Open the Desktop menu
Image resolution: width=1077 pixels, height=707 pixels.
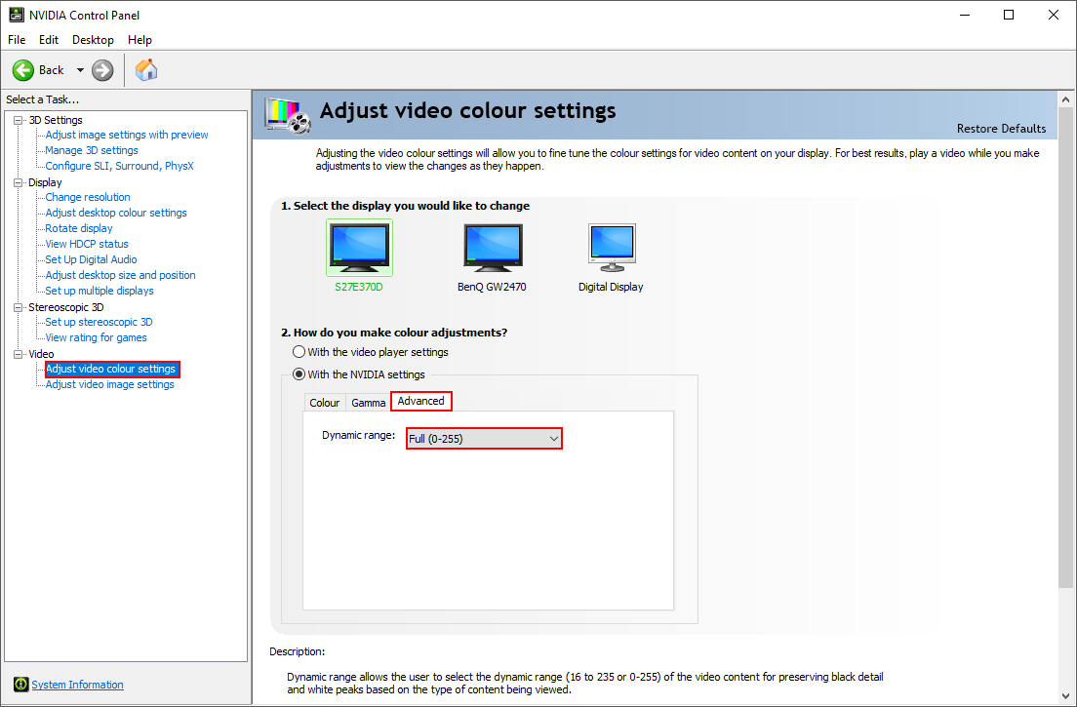(x=93, y=40)
